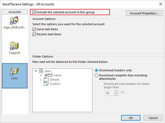The image size is (165, 123).
Task: Click the Outbox folder icon
Action: [46, 84]
